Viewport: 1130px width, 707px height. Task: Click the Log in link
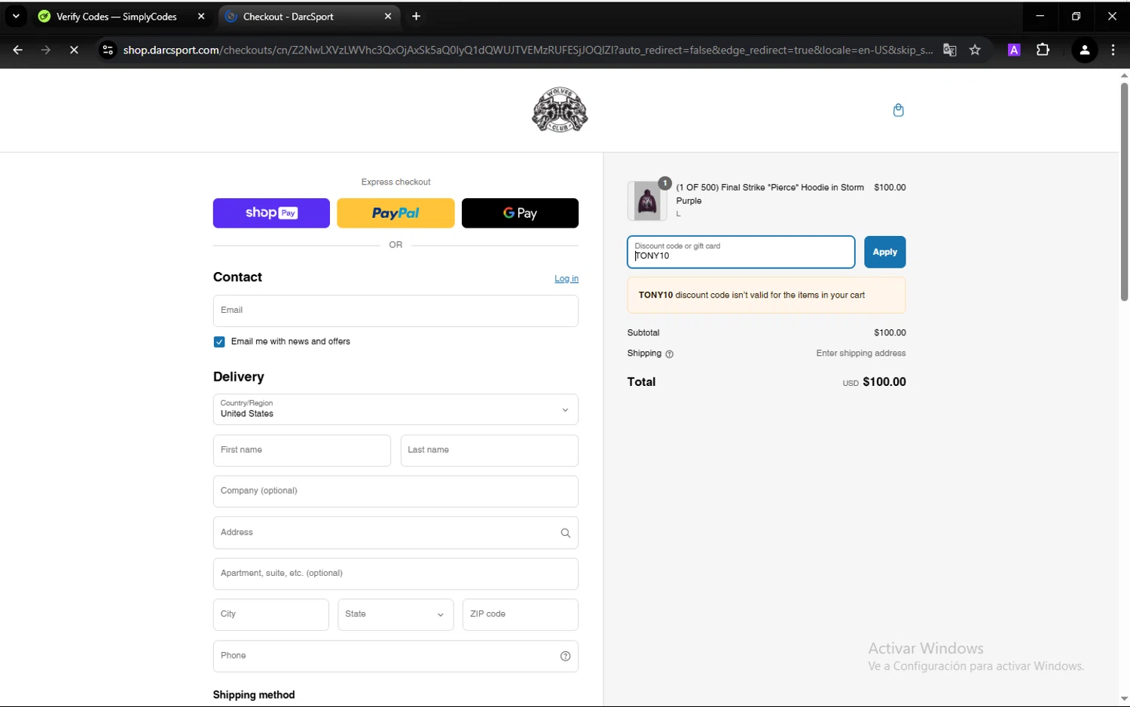tap(567, 279)
